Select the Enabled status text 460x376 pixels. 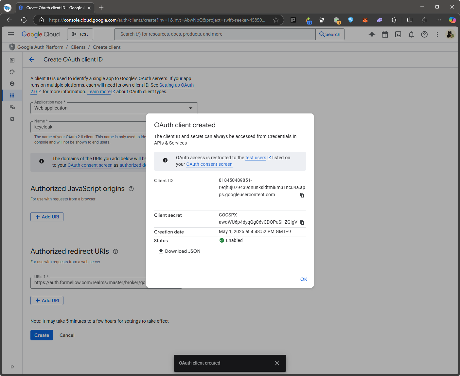tap(234, 240)
